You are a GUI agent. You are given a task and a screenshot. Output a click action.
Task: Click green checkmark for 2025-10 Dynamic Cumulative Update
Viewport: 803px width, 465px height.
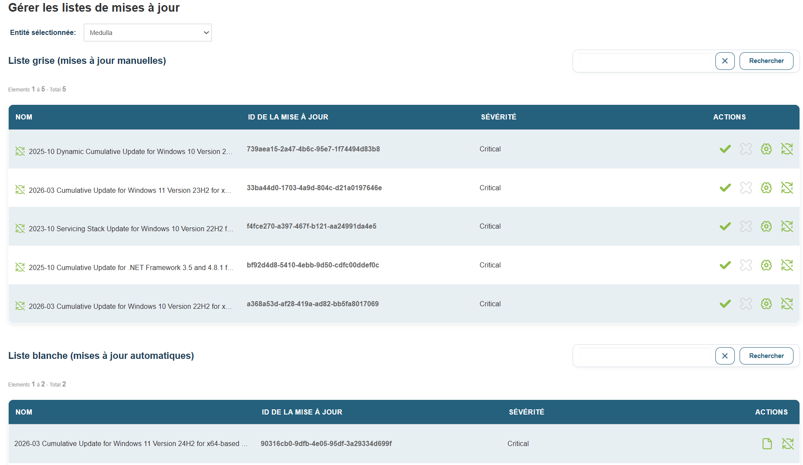725,149
